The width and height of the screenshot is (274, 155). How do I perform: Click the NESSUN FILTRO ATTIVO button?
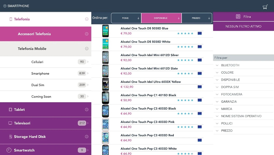243,26
